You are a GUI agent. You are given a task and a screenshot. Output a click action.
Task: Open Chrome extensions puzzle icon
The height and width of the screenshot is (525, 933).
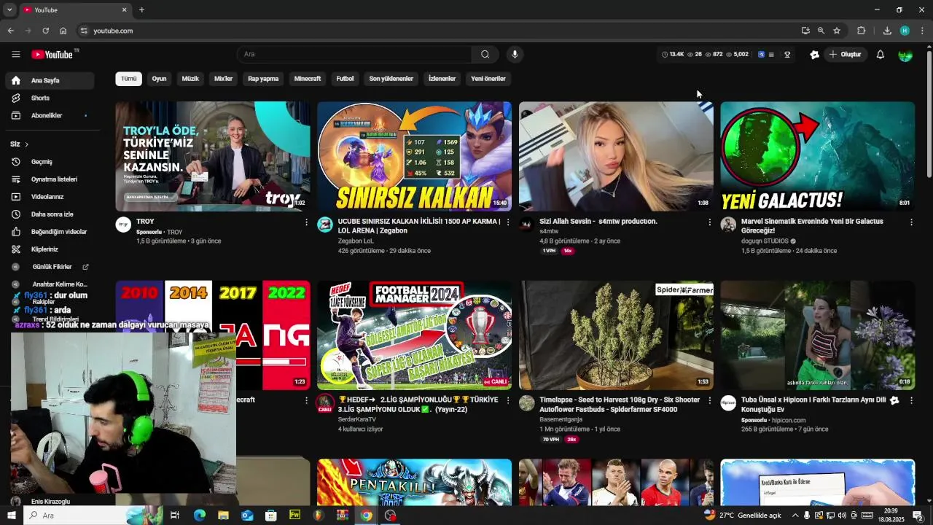(861, 31)
